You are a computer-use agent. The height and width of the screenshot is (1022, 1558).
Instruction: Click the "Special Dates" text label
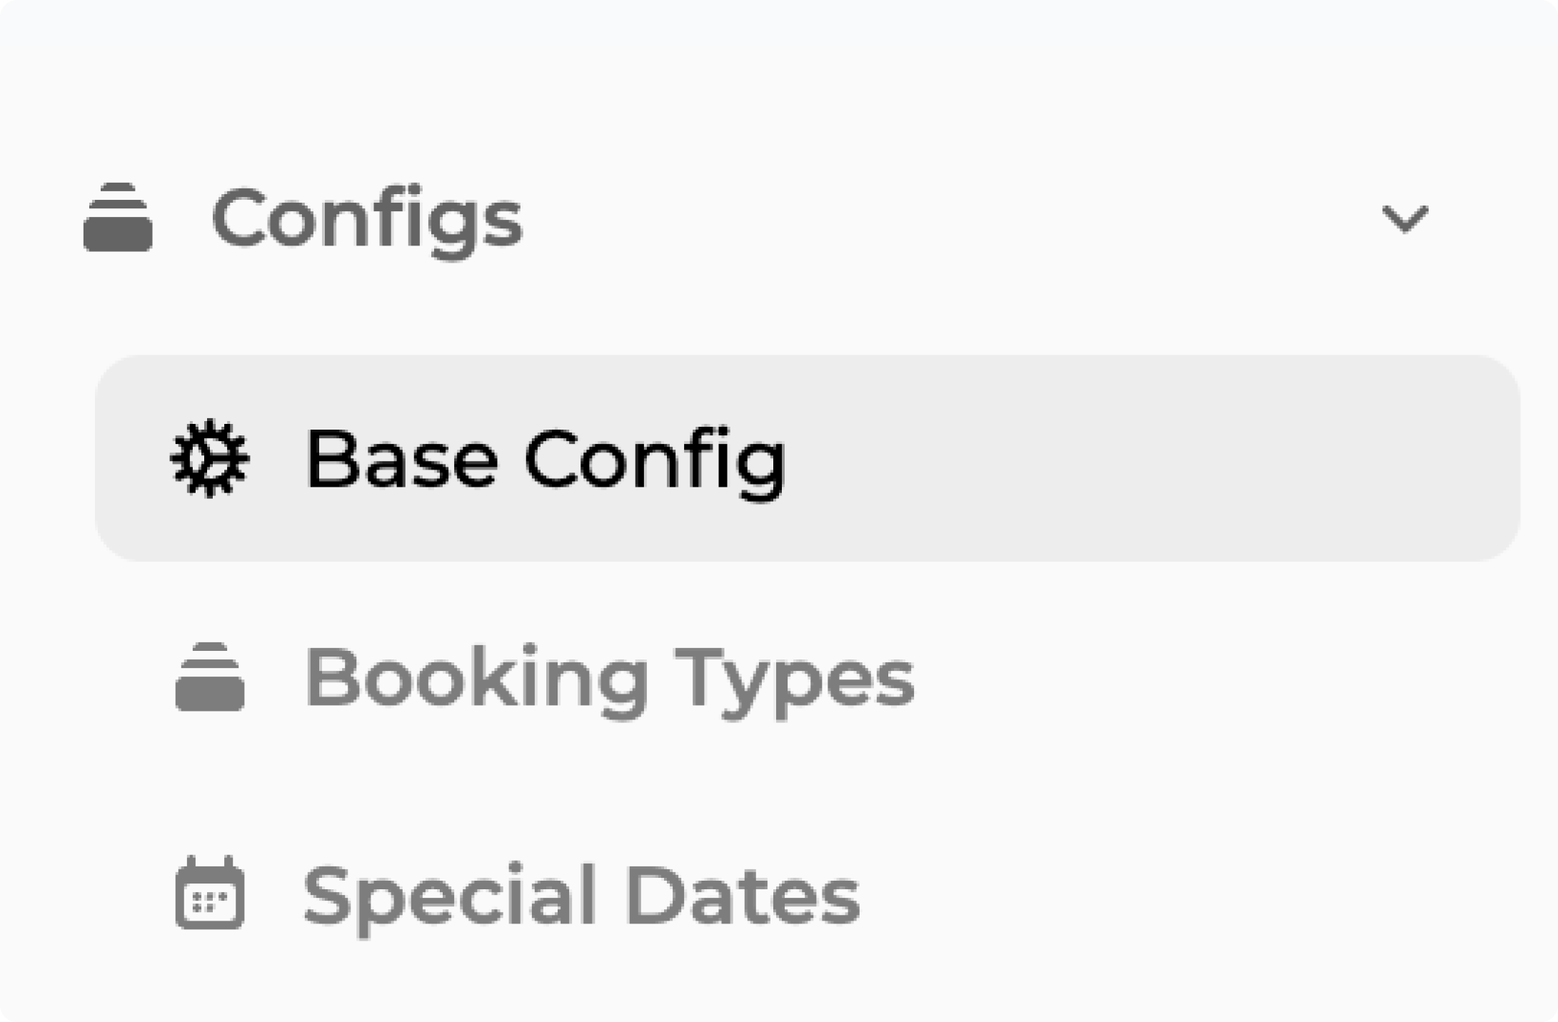click(x=581, y=894)
